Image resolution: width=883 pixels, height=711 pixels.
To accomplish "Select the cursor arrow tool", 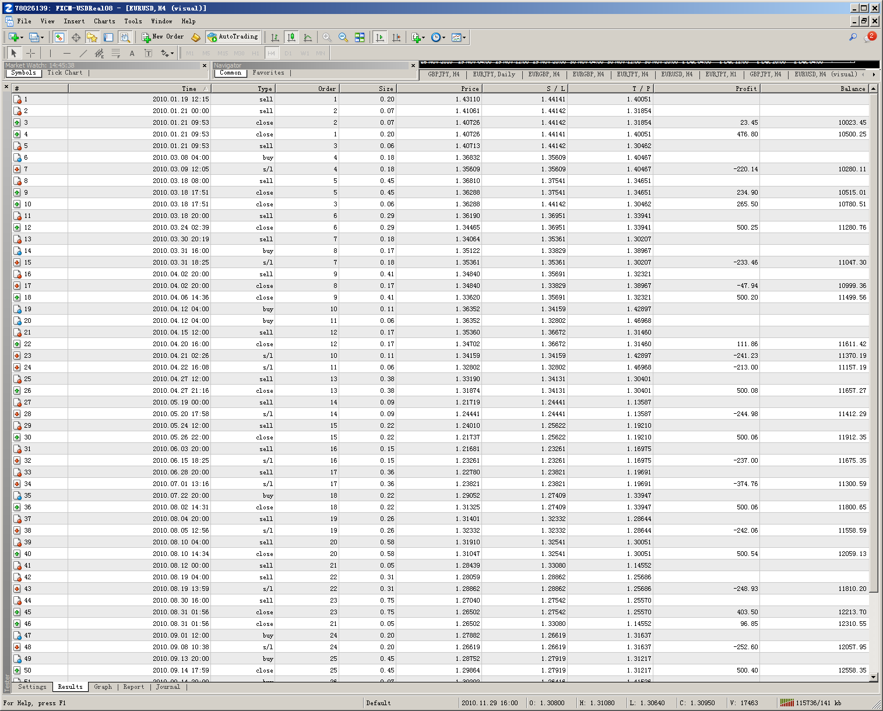I will pyautogui.click(x=14, y=54).
